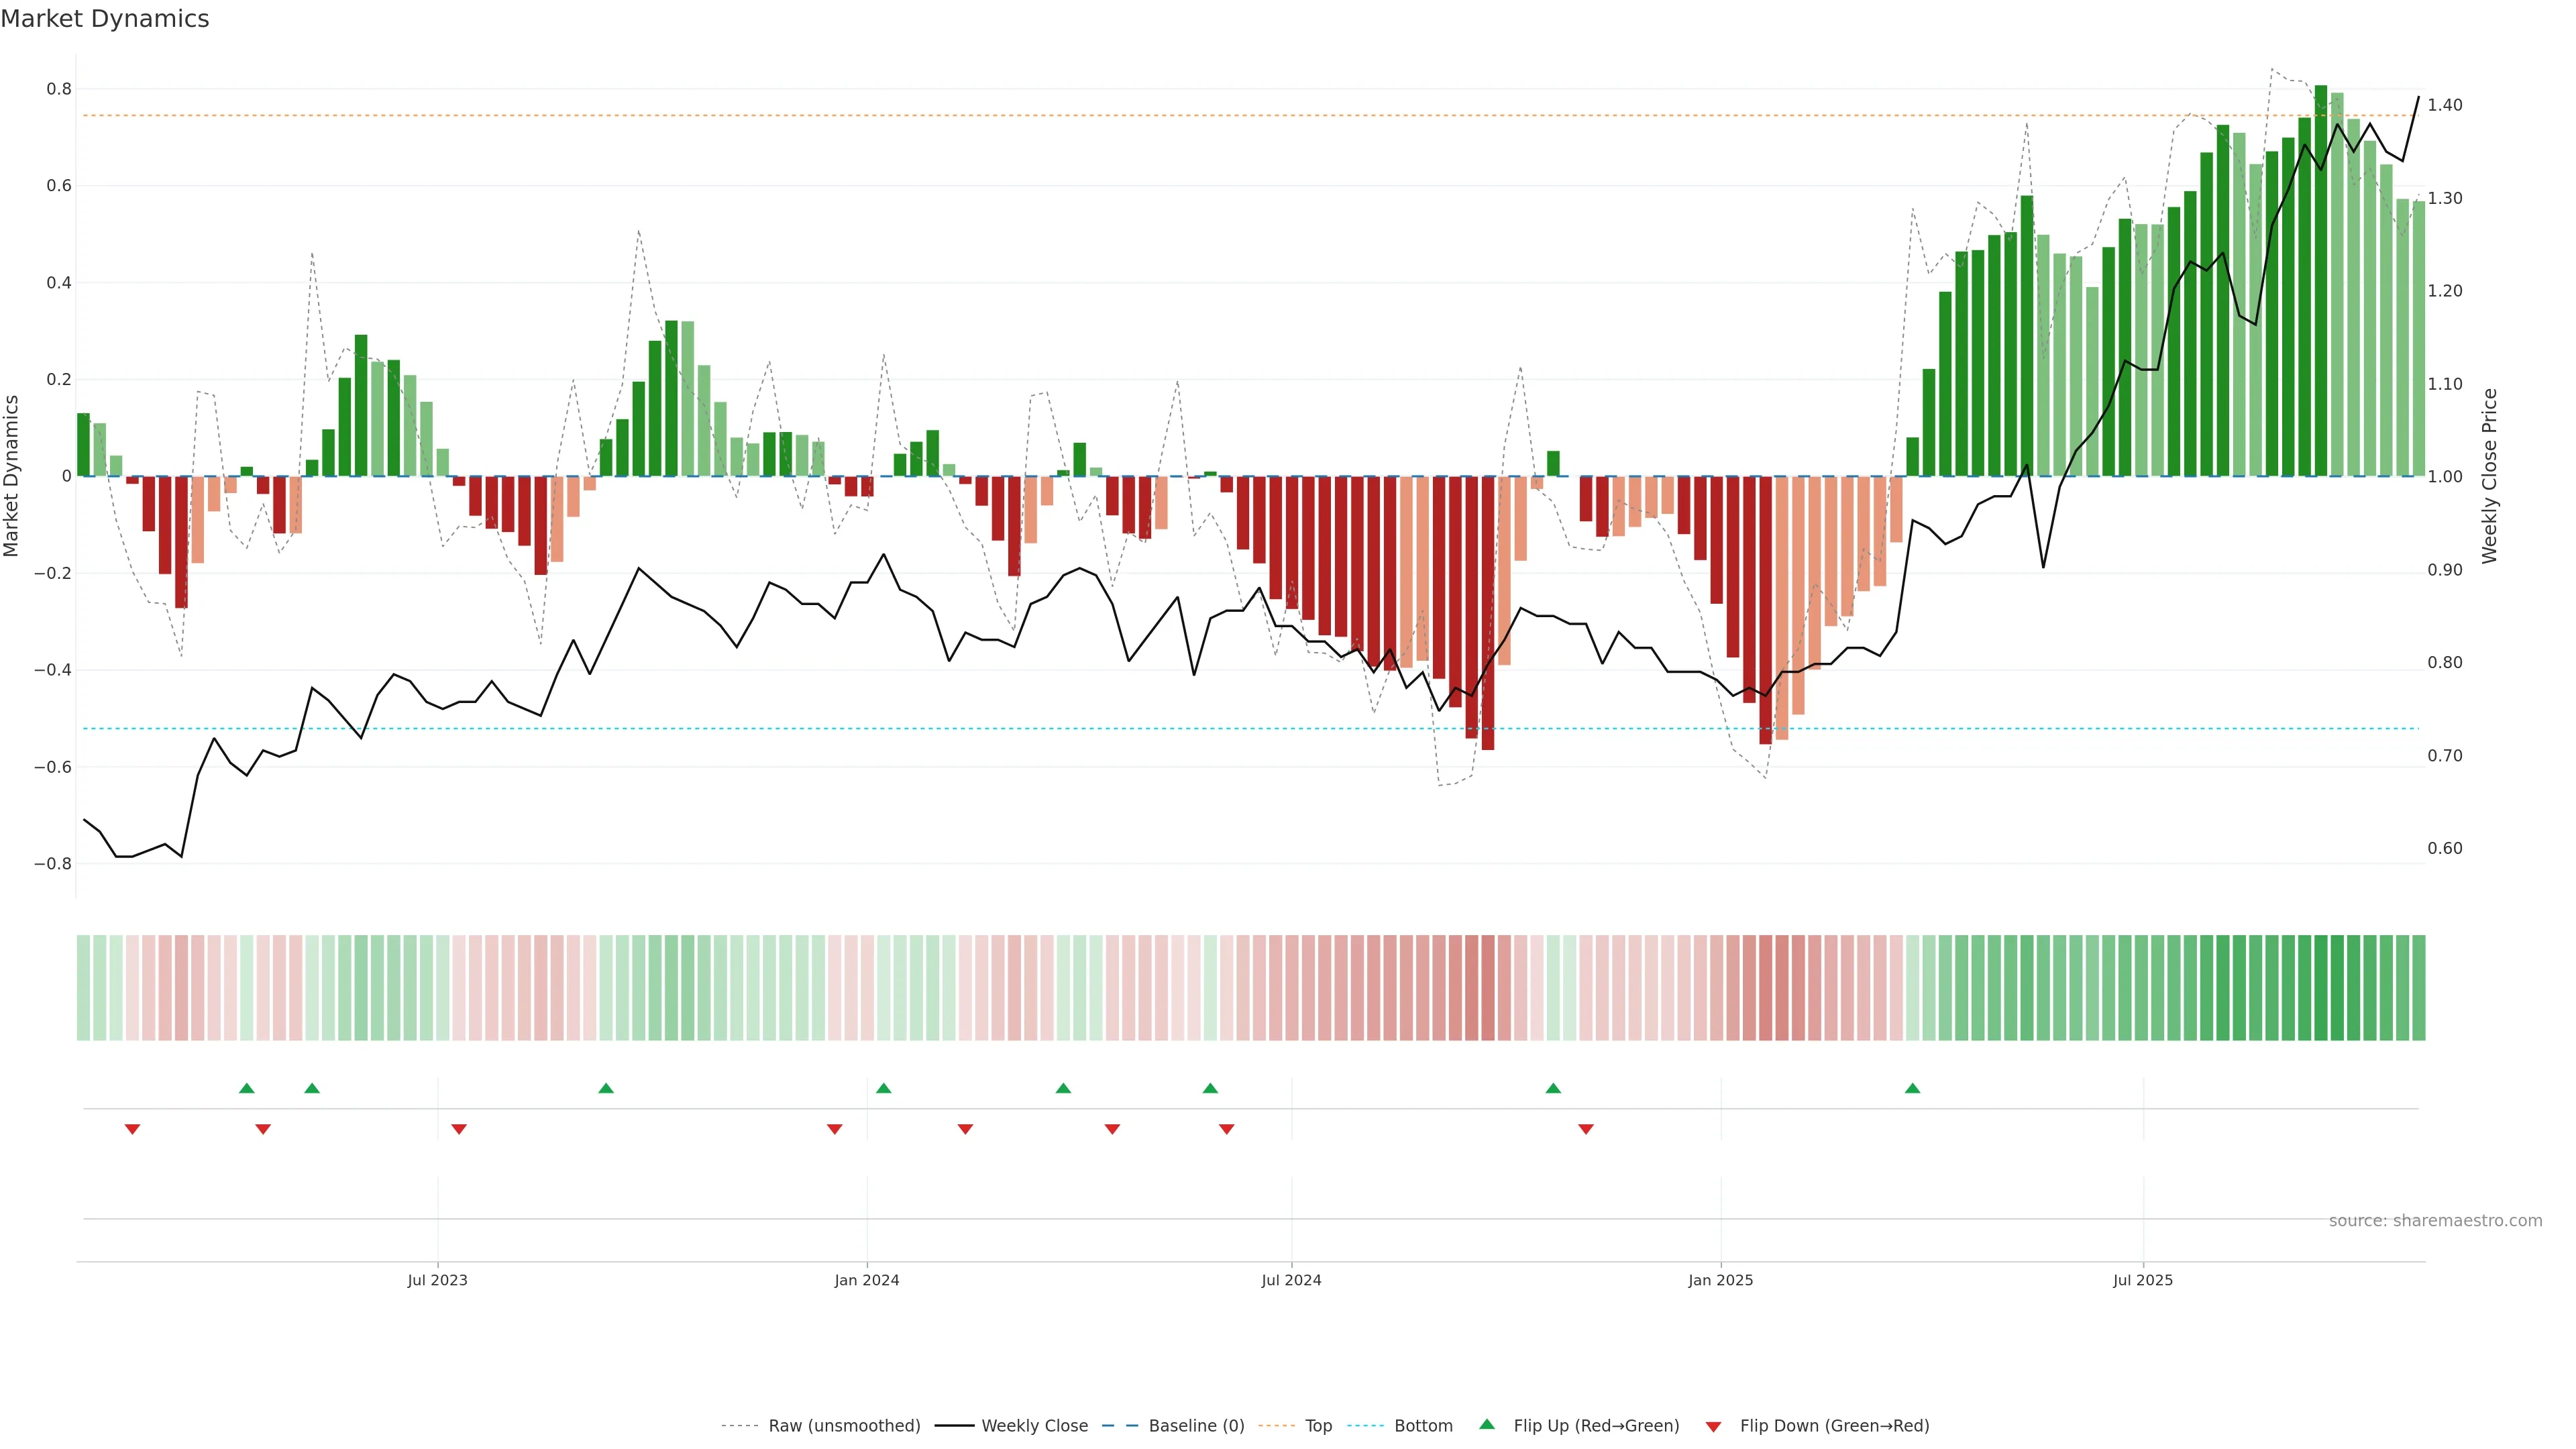This screenshot has width=2576, height=1449.
Task: Click the rightmost heatmap strip cell
Action: (2418, 988)
